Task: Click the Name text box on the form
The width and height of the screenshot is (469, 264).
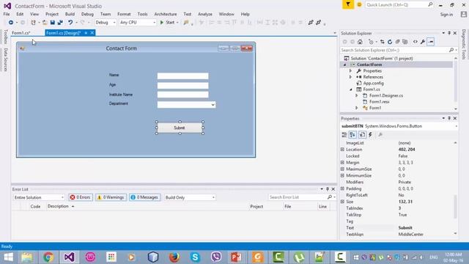Action: [x=182, y=76]
